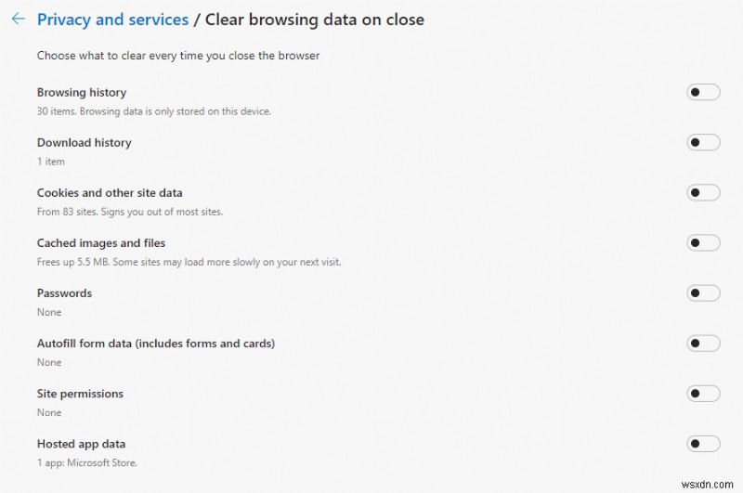Click the Browsing history label
The width and height of the screenshot is (743, 493).
(82, 93)
